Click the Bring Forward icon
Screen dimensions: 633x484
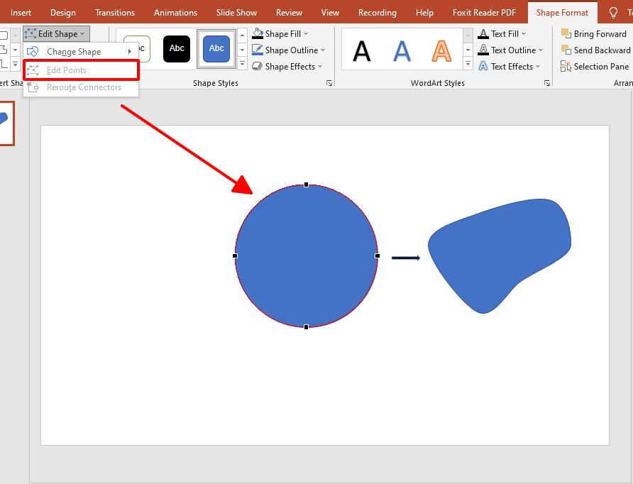566,33
